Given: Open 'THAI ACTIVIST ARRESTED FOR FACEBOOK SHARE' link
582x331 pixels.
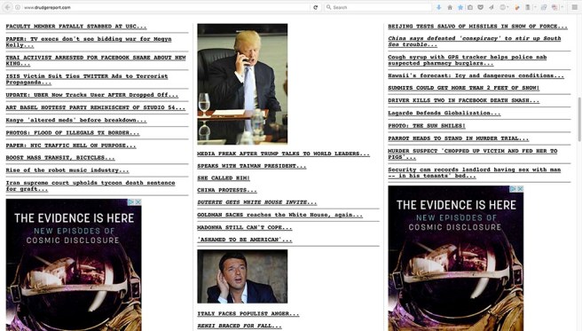Looking at the screenshot, I should 96,60.
